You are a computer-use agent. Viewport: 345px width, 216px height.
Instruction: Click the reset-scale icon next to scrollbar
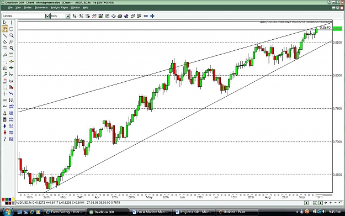326,203
